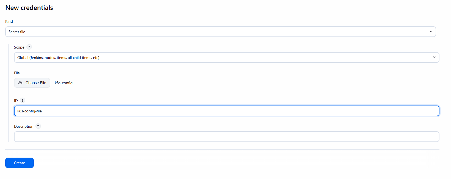Open the ID field help icon
Screen dimensions: 451x179
pyautogui.click(x=23, y=100)
